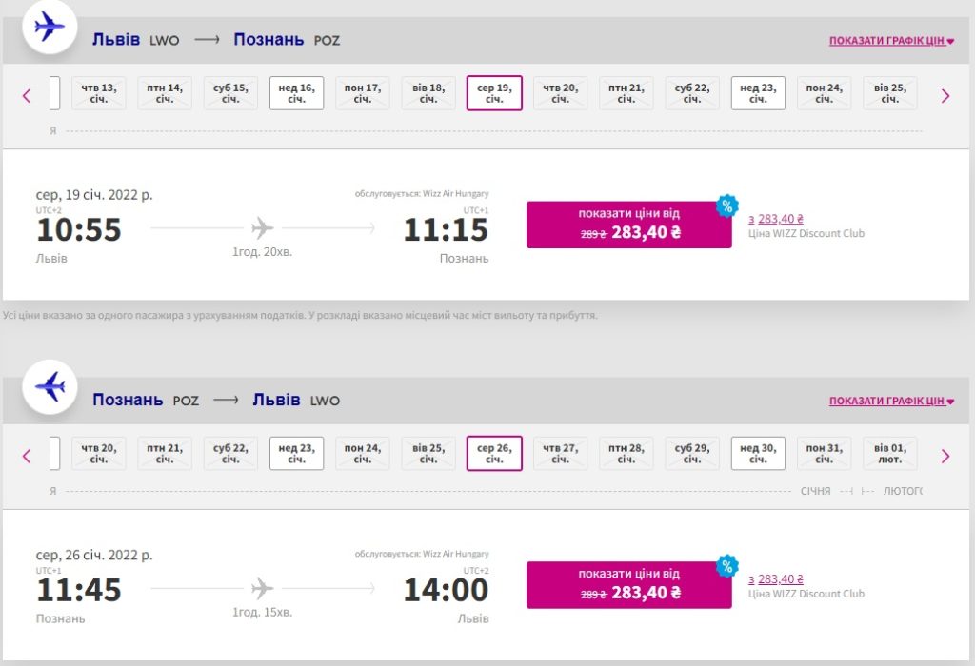The width and height of the screenshot is (975, 666).
Task: Expand the price chart for the Lviv–Poznań route
Action: (891, 41)
